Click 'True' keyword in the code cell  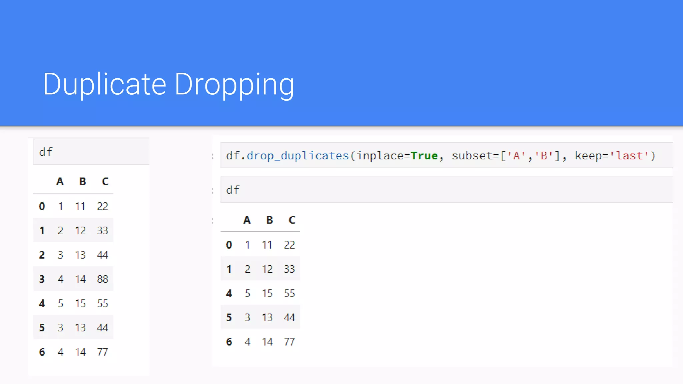point(424,156)
